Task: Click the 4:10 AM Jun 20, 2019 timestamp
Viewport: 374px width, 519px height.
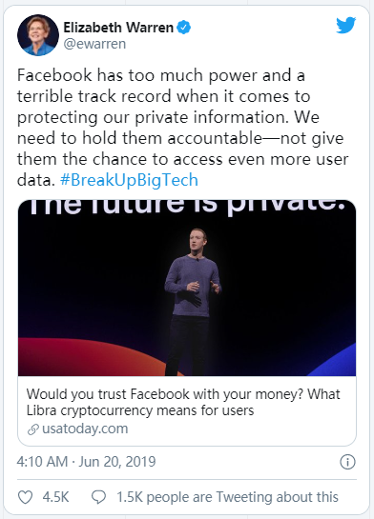Action: 86,462
